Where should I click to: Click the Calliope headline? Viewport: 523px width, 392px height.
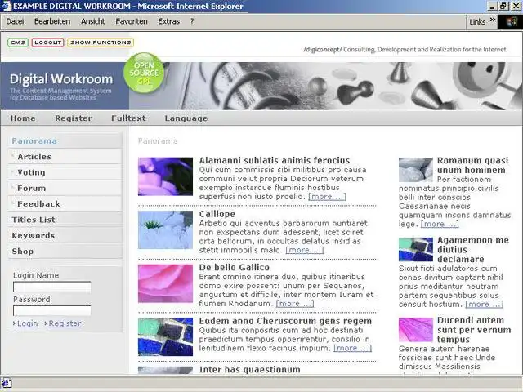pos(217,214)
